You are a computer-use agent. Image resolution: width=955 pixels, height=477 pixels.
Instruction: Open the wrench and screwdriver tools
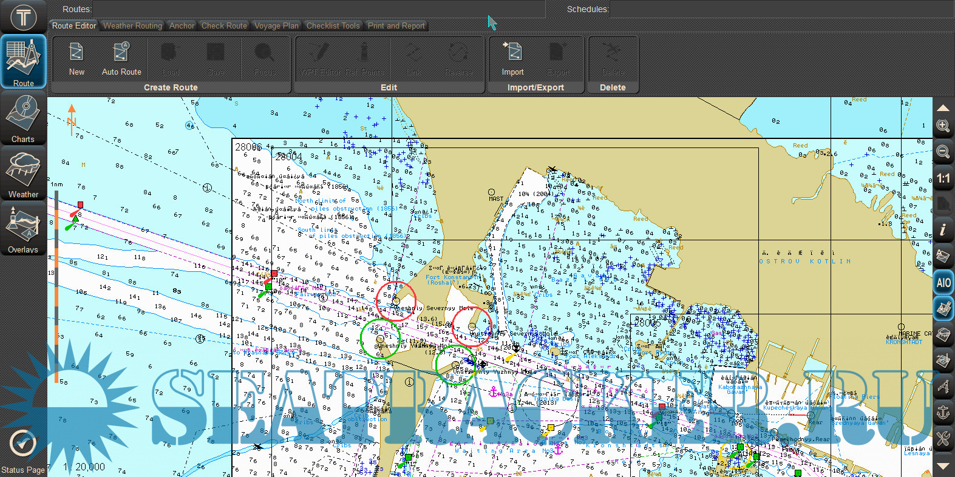point(943,438)
